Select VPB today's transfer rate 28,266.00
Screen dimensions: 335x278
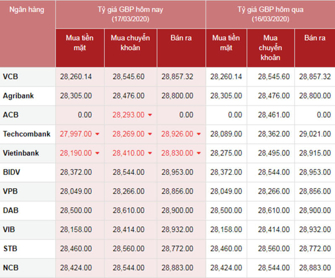coord(129,191)
